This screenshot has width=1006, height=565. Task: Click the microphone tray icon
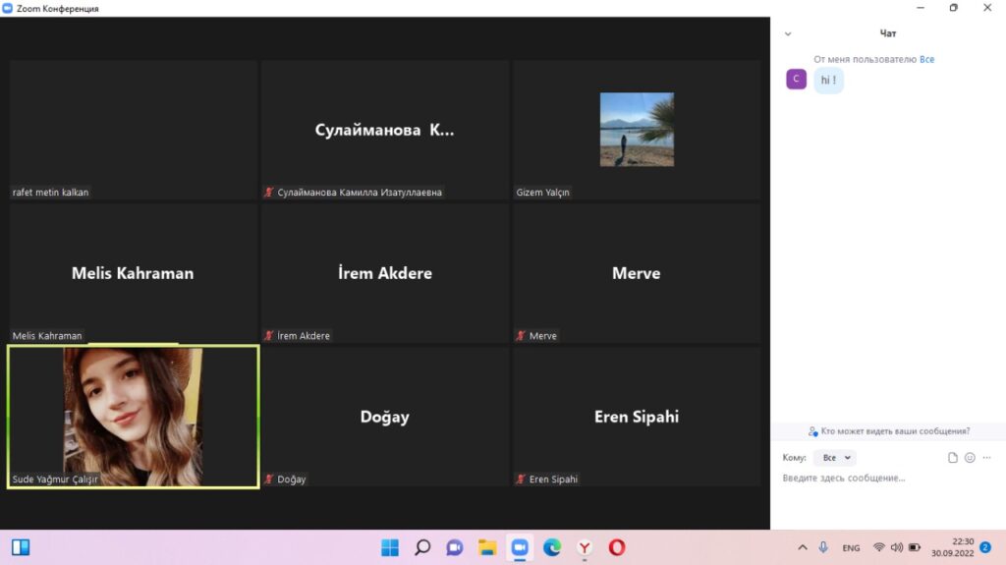point(823,547)
